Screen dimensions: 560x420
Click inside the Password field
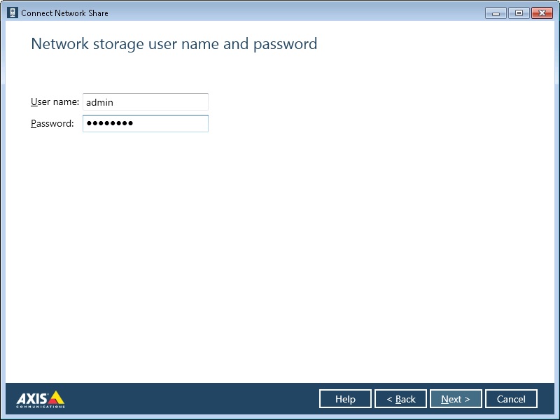pyautogui.click(x=145, y=123)
